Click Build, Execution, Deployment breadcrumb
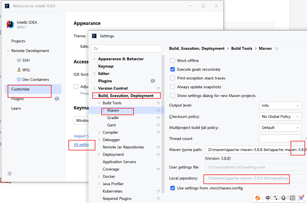Image resolution: width=307 pixels, height=203 pixels. pyautogui.click(x=197, y=49)
